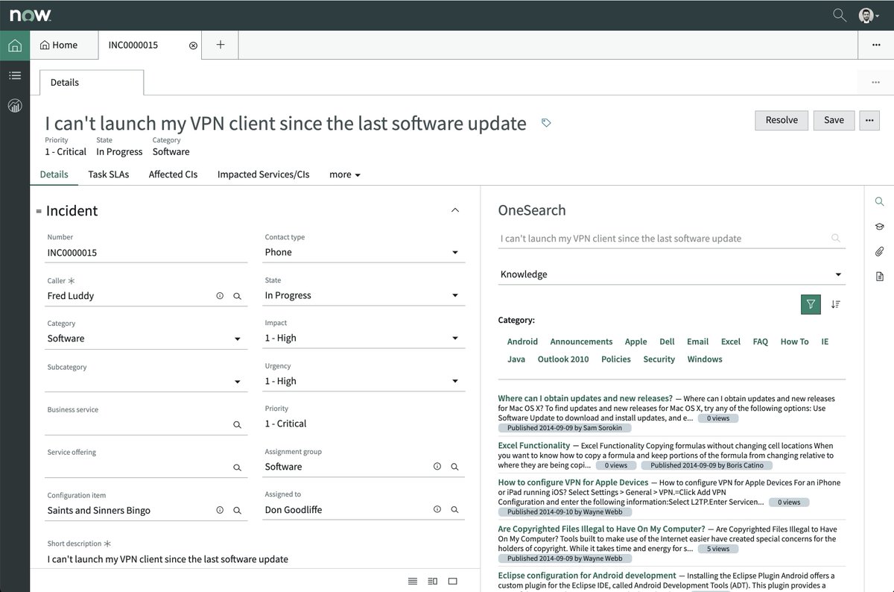Screen dimensions: 894x592
Task: Click the Resolve button
Action: point(782,120)
